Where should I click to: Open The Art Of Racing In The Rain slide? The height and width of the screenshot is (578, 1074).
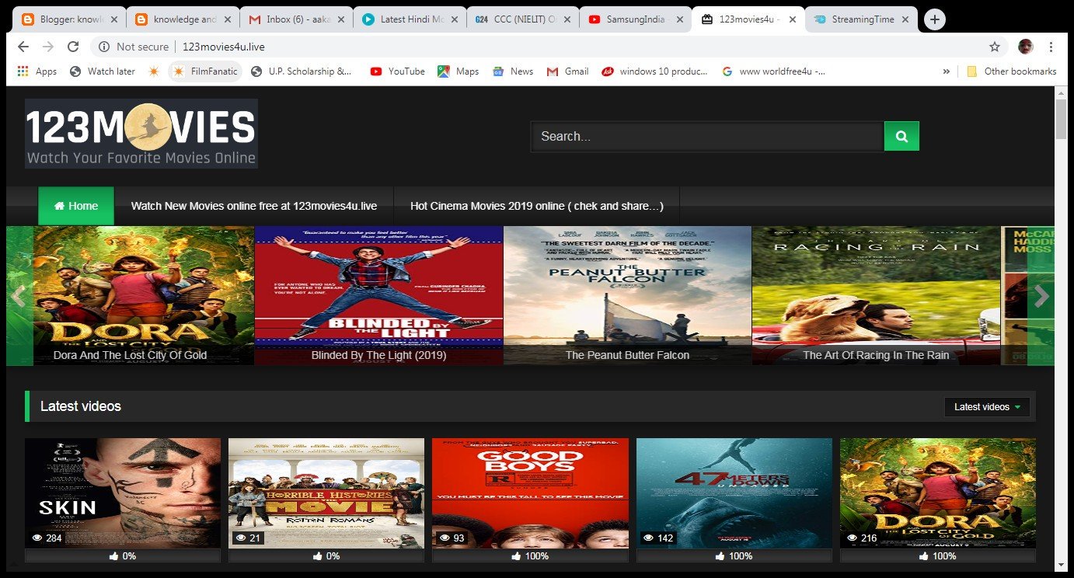(876, 296)
